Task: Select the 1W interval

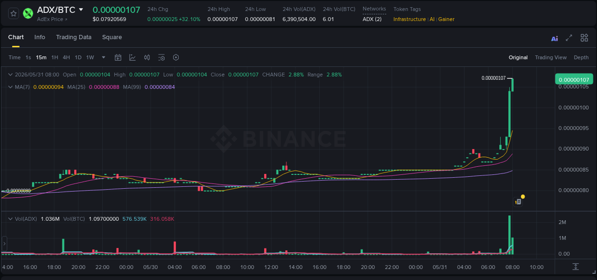Action: (90, 57)
